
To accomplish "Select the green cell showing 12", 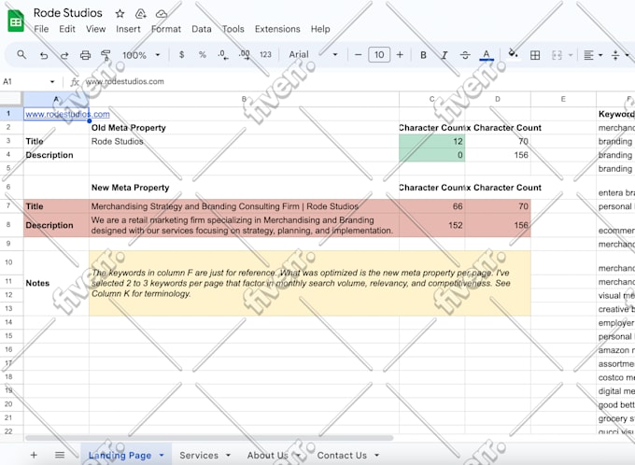I will [431, 141].
